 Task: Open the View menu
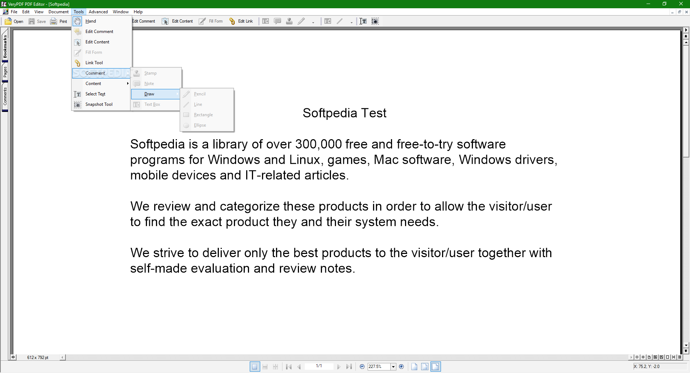(x=39, y=12)
